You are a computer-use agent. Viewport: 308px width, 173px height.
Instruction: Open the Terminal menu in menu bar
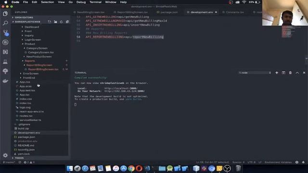point(95,2)
